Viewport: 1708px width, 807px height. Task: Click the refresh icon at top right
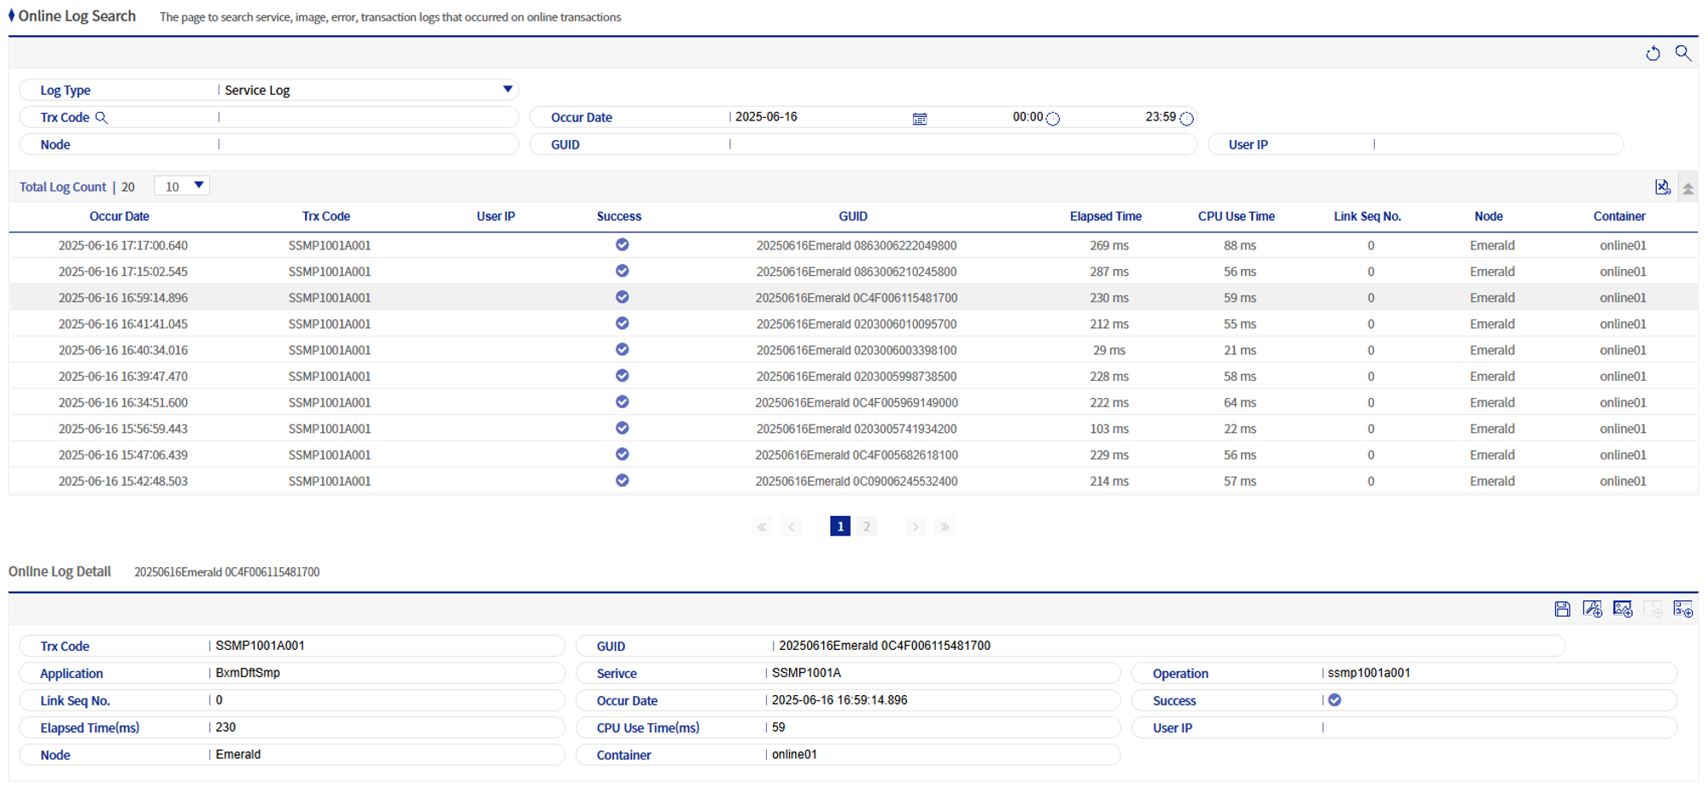click(1653, 53)
